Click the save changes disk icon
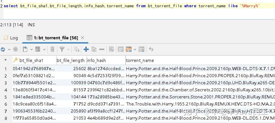Screen dimensions: 275x123 [77, 49]
